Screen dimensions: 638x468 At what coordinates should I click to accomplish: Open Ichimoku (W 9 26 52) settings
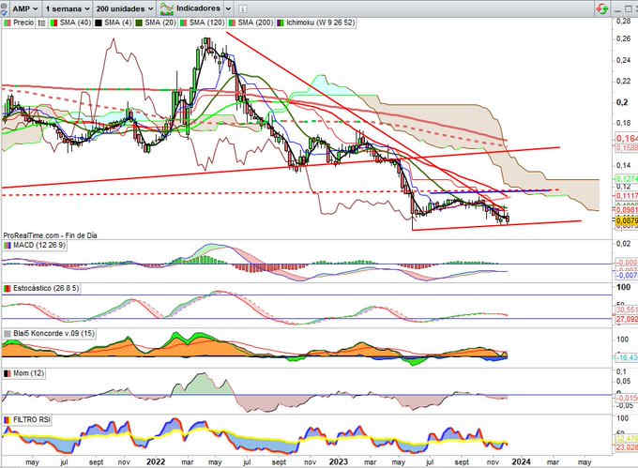pyautogui.click(x=320, y=23)
